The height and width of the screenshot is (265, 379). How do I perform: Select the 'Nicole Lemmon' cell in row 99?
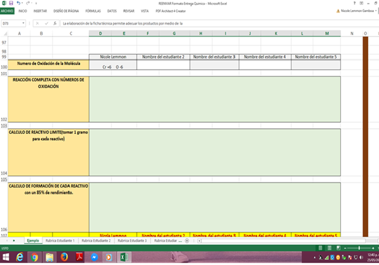[x=113, y=57]
